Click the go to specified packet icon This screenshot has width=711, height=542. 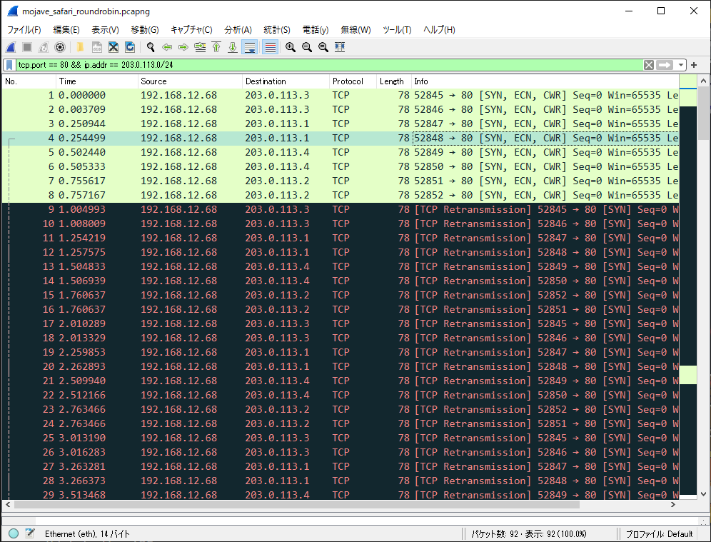click(x=200, y=47)
